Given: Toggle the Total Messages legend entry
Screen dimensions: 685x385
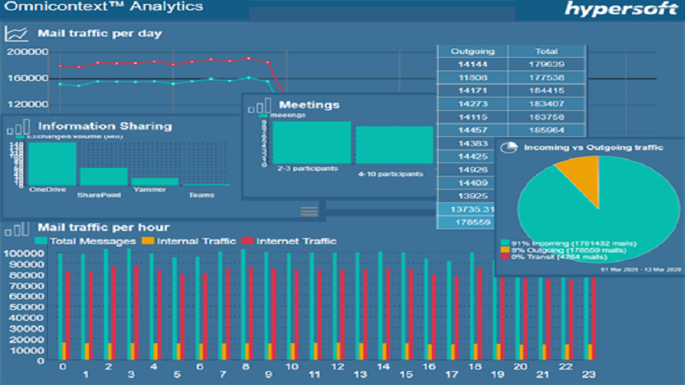Looking at the screenshot, I should 85,241.
